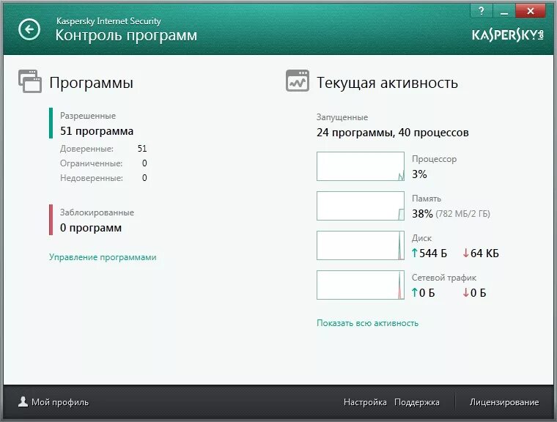The height and width of the screenshot is (422, 557).
Task: Click the Сетевой трафик graph
Action: (360, 285)
